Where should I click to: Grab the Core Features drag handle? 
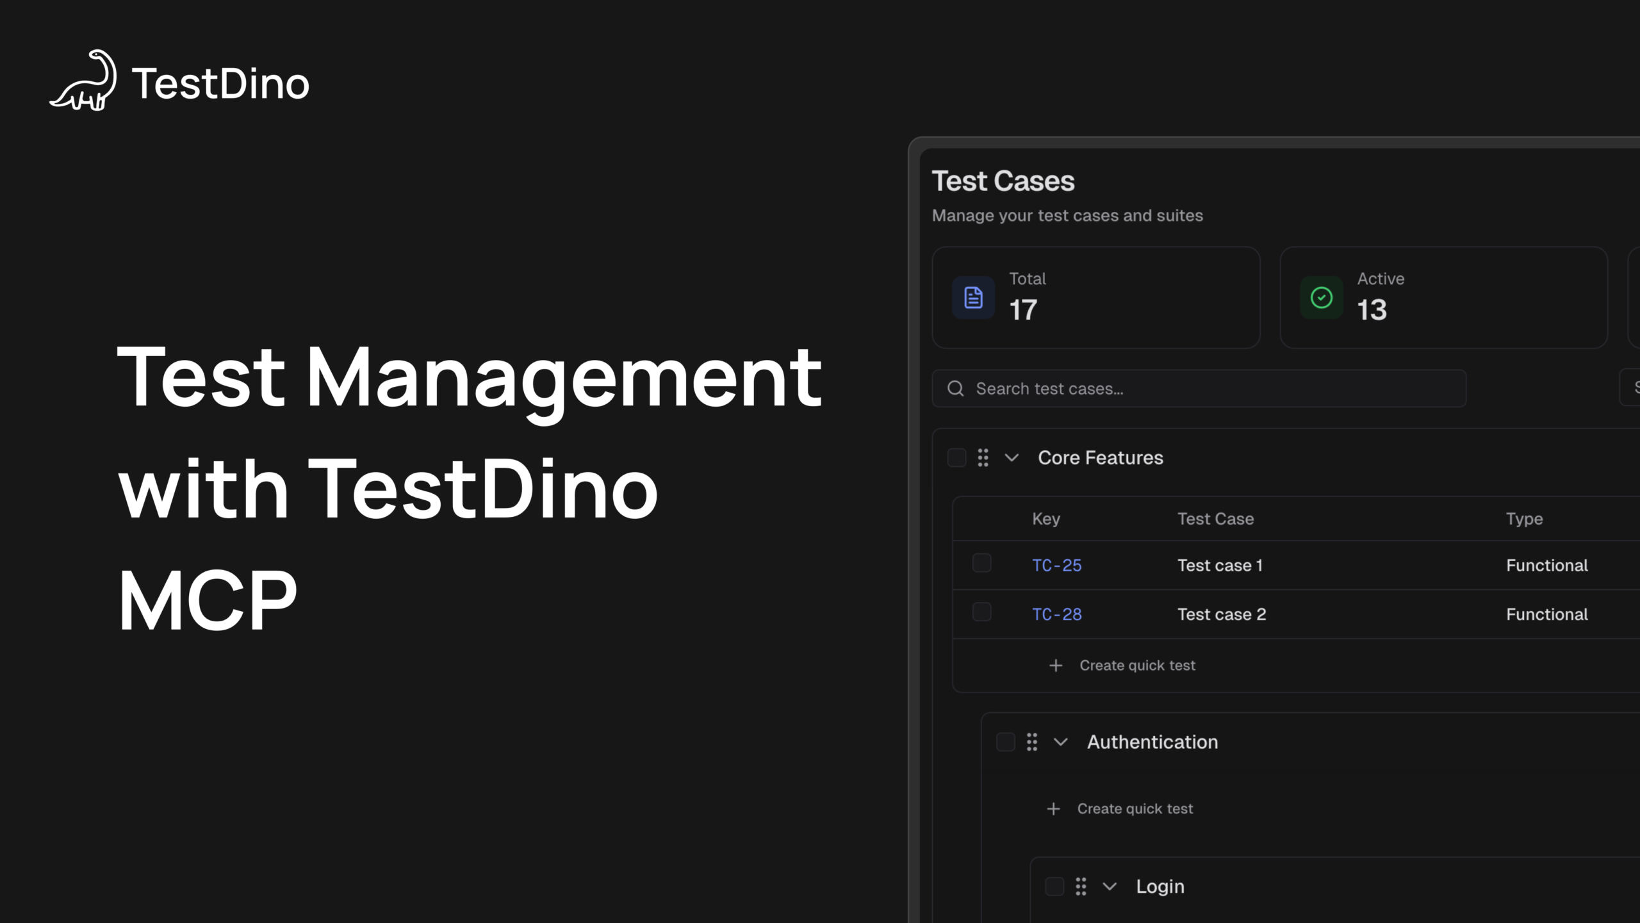tap(983, 457)
